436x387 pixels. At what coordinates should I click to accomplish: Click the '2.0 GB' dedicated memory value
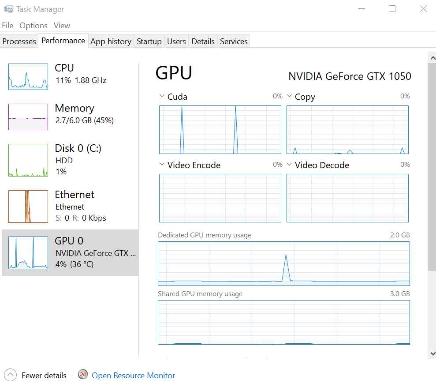pos(400,235)
